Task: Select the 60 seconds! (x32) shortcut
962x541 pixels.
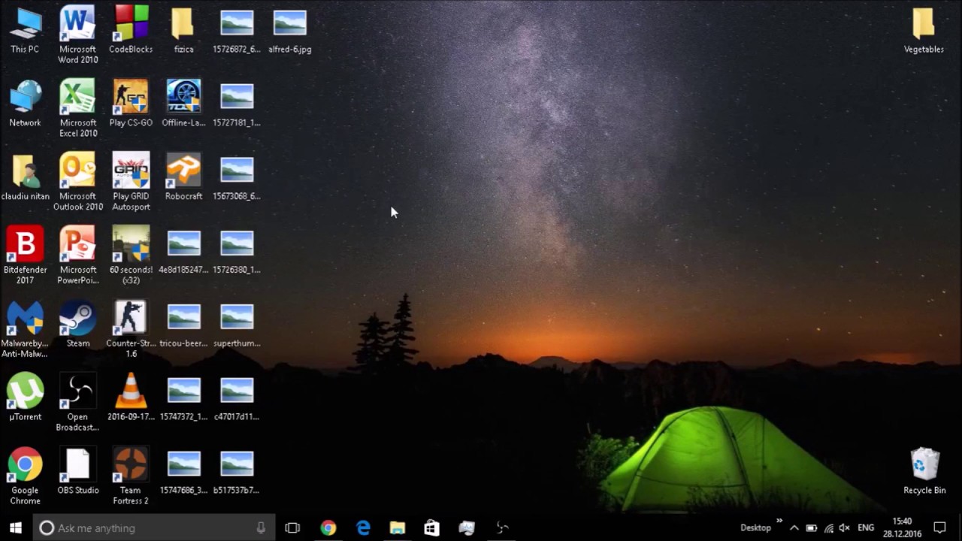Action: (131, 255)
